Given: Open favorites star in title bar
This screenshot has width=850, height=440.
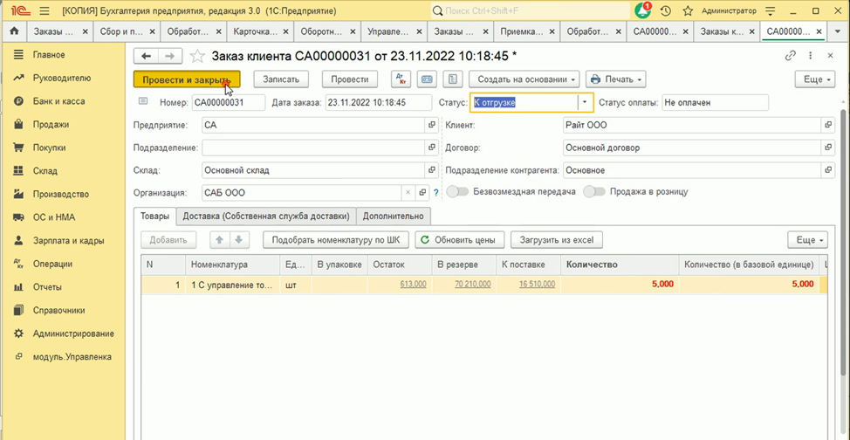Looking at the screenshot, I should coord(688,10).
